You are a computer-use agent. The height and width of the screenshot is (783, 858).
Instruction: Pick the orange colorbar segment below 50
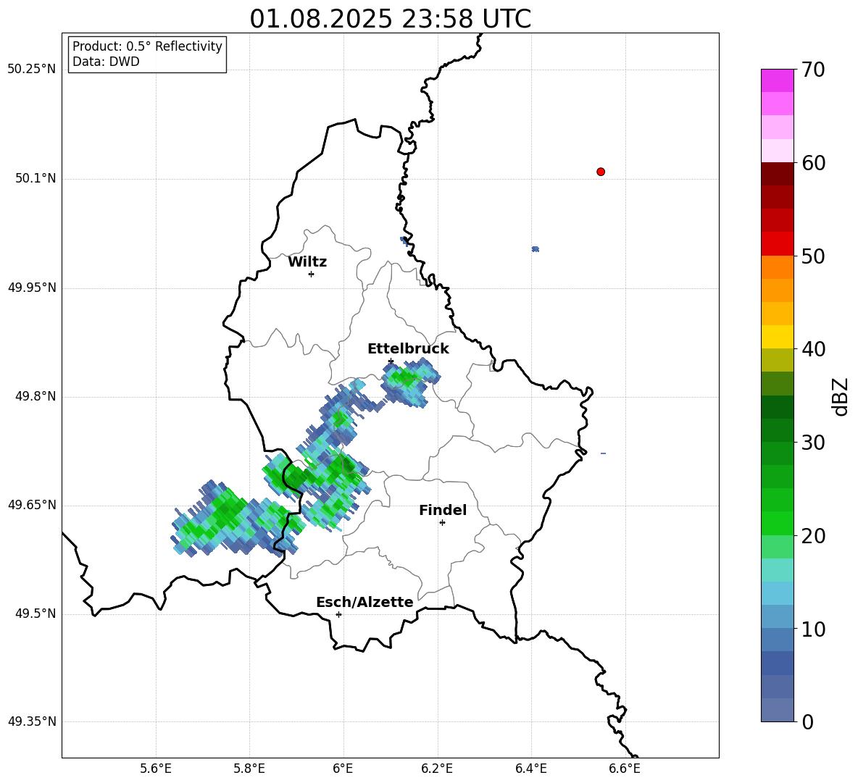point(778,267)
